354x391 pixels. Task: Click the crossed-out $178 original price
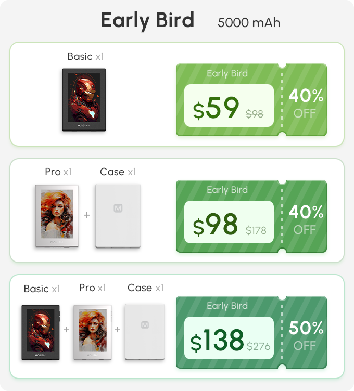pyautogui.click(x=256, y=230)
